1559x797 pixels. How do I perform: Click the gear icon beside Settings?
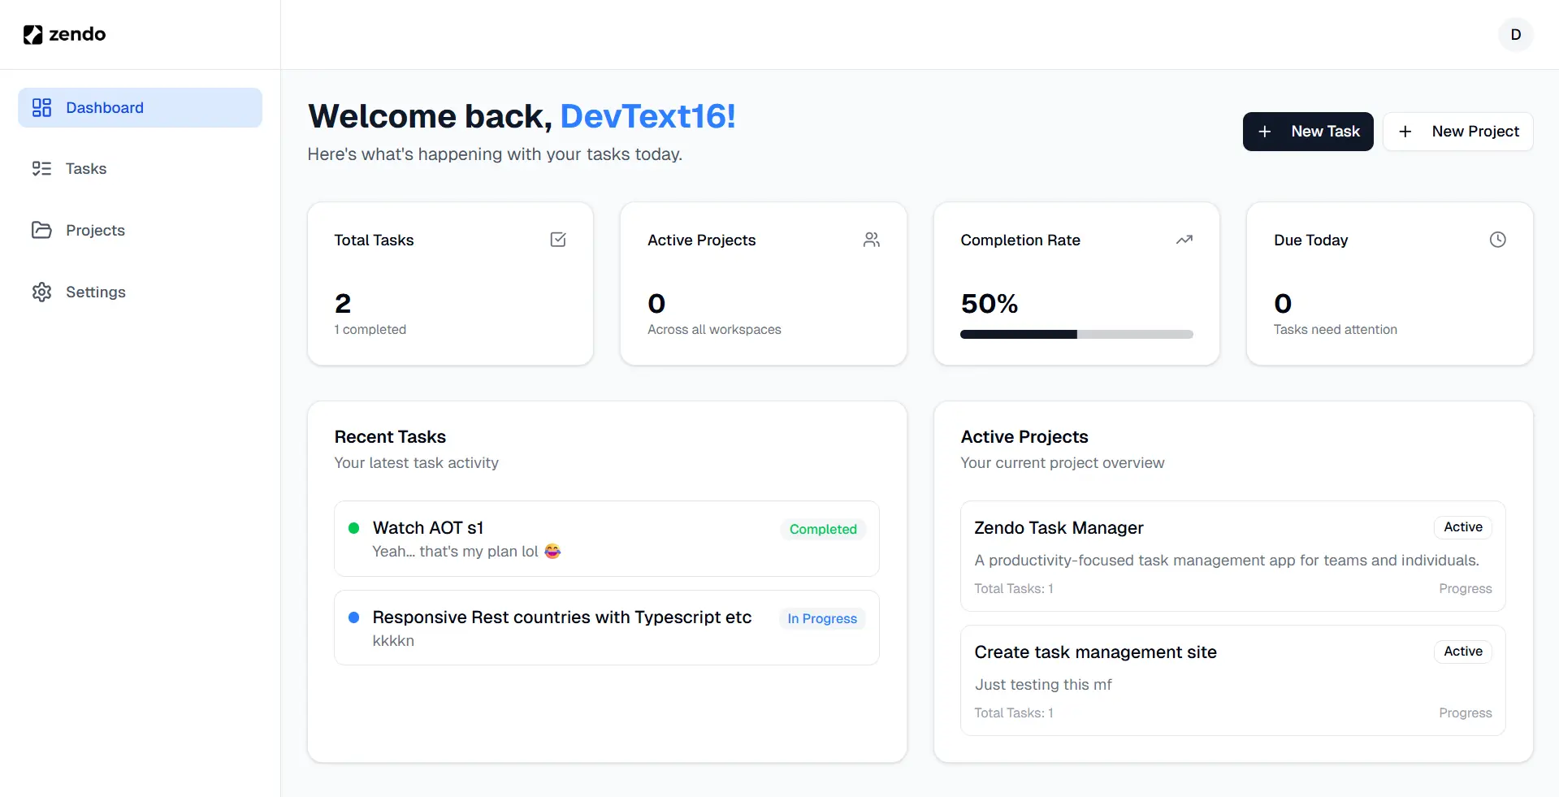tap(41, 292)
